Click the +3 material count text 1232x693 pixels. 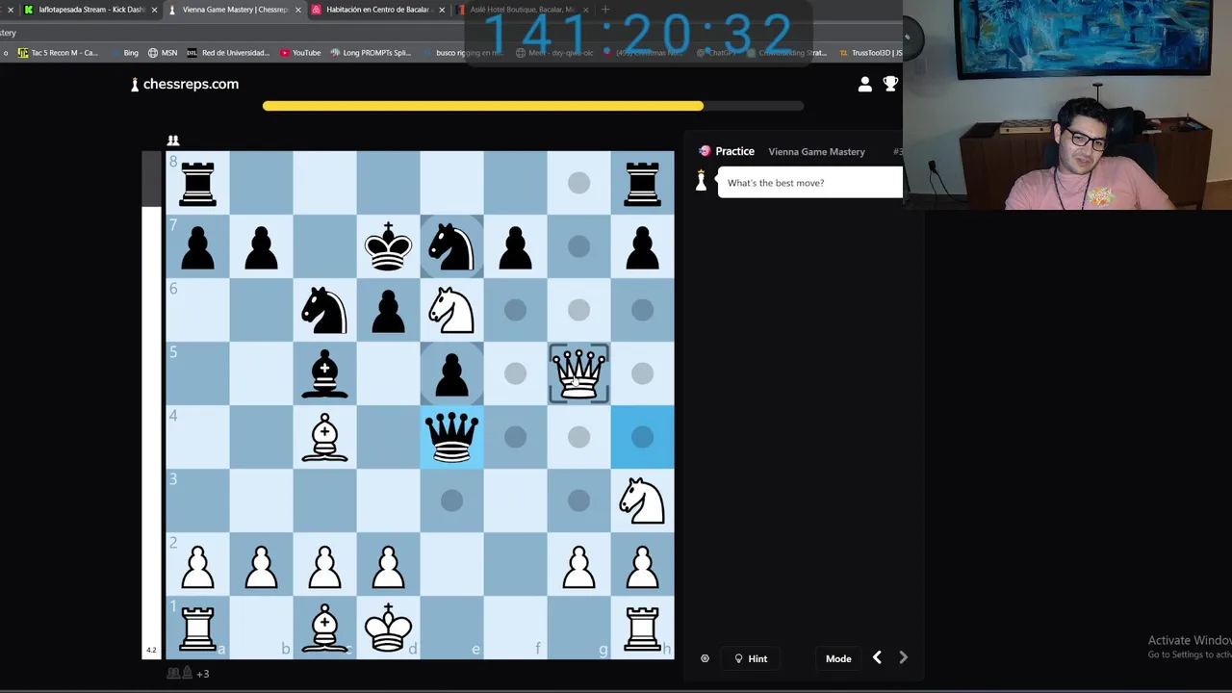(202, 674)
